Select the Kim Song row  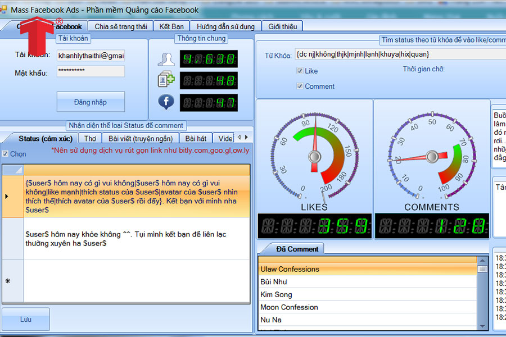(x=368, y=294)
